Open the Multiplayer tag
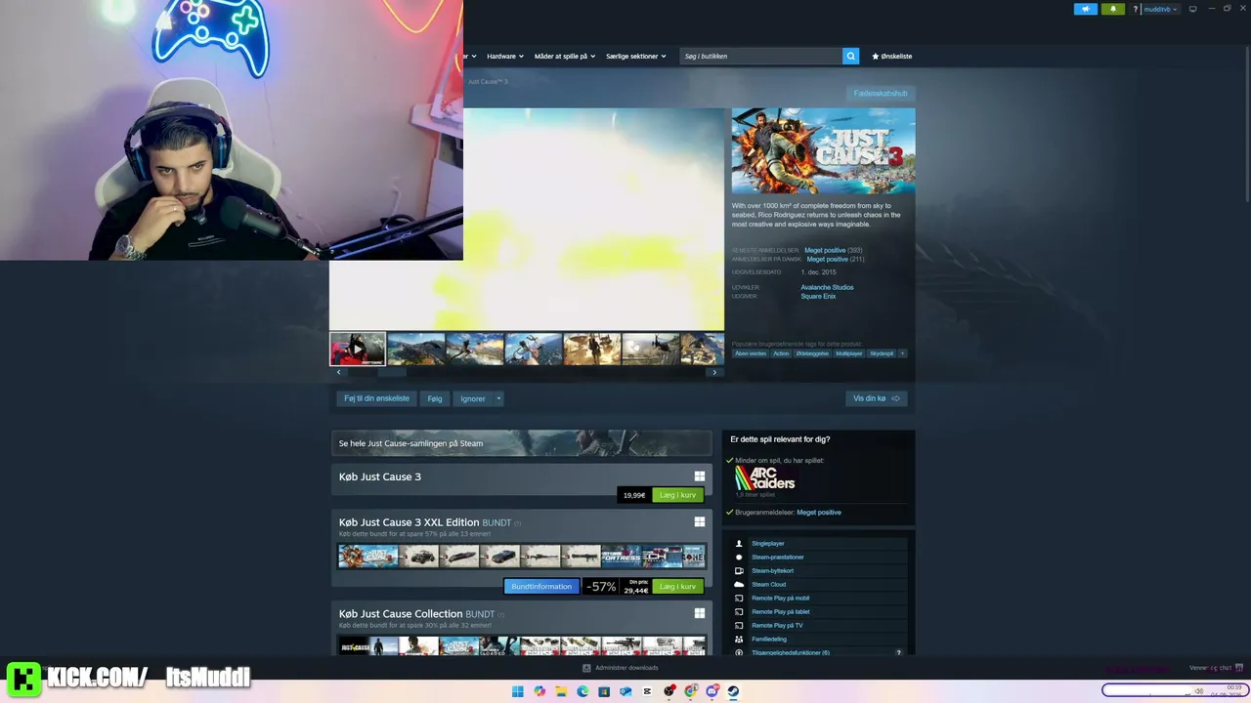 click(x=849, y=353)
